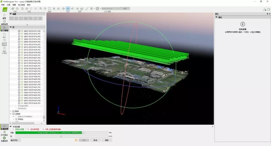
Task: Click user account icon at top right
Action: click(x=265, y=9)
